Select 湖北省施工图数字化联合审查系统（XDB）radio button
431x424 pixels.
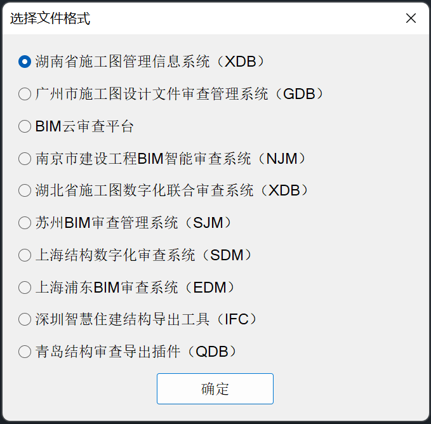25,190
